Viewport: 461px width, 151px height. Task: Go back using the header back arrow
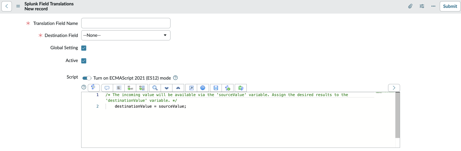tap(7, 6)
